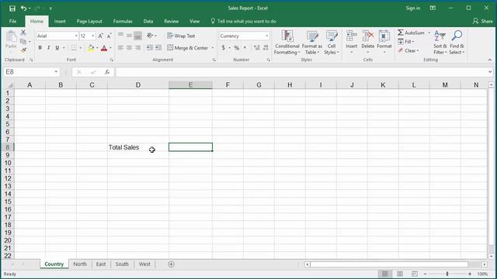The width and height of the screenshot is (497, 279).
Task: Center text horizontally
Action: click(x=130, y=48)
